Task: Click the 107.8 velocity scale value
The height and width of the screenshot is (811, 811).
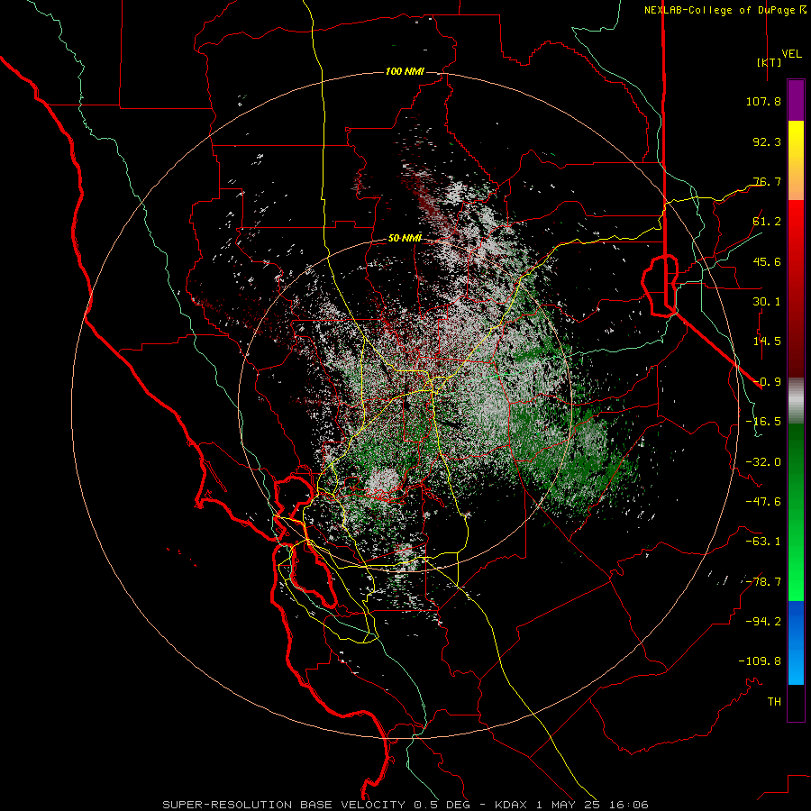Action: [763, 101]
